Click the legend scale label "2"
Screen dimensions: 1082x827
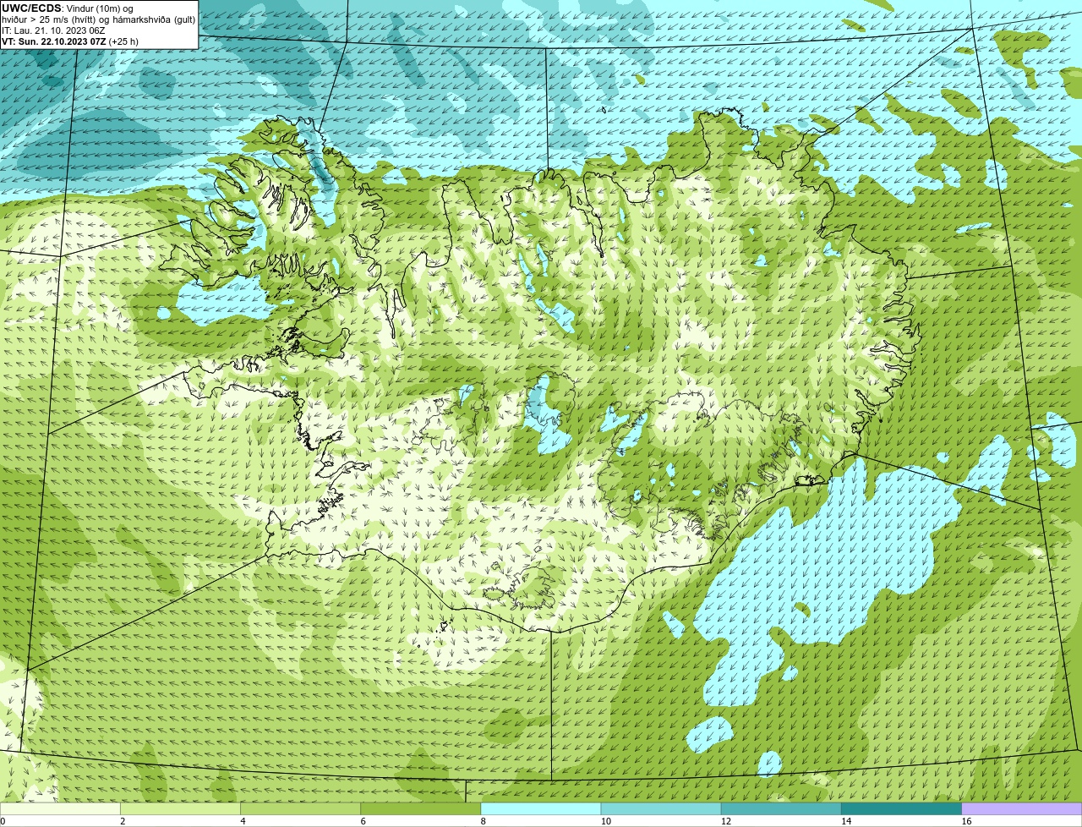pyautogui.click(x=123, y=821)
